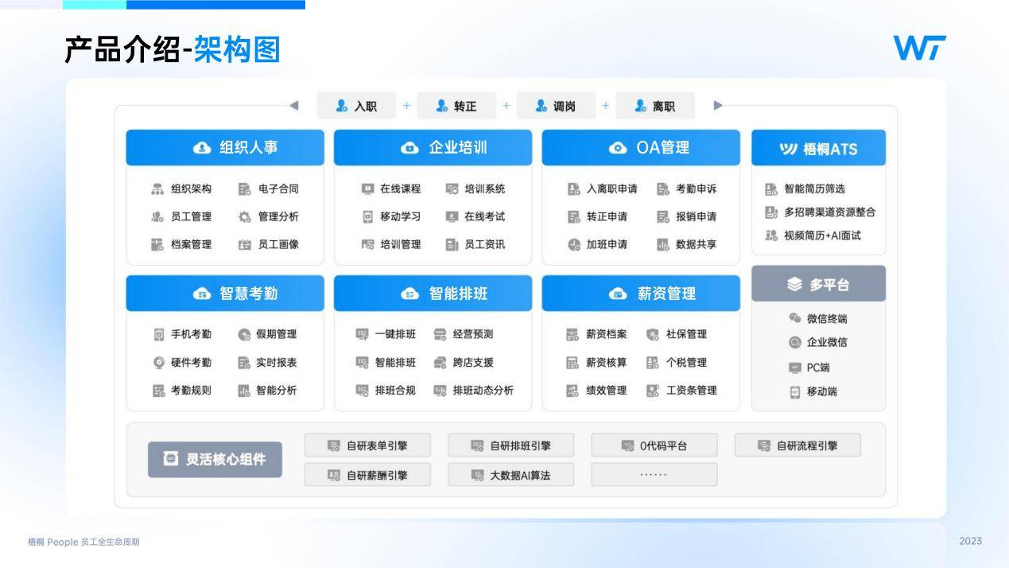Screen dimensions: 1009x568
Task: Click the 绩效管理 text
Action: click(x=606, y=391)
